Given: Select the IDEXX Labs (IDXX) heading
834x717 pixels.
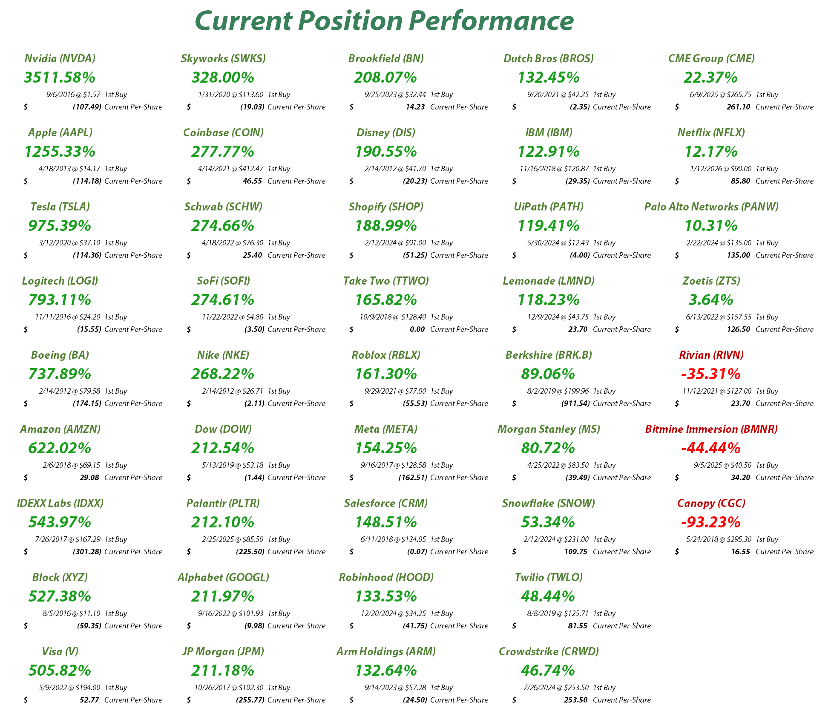Looking at the screenshot, I should click(60, 503).
